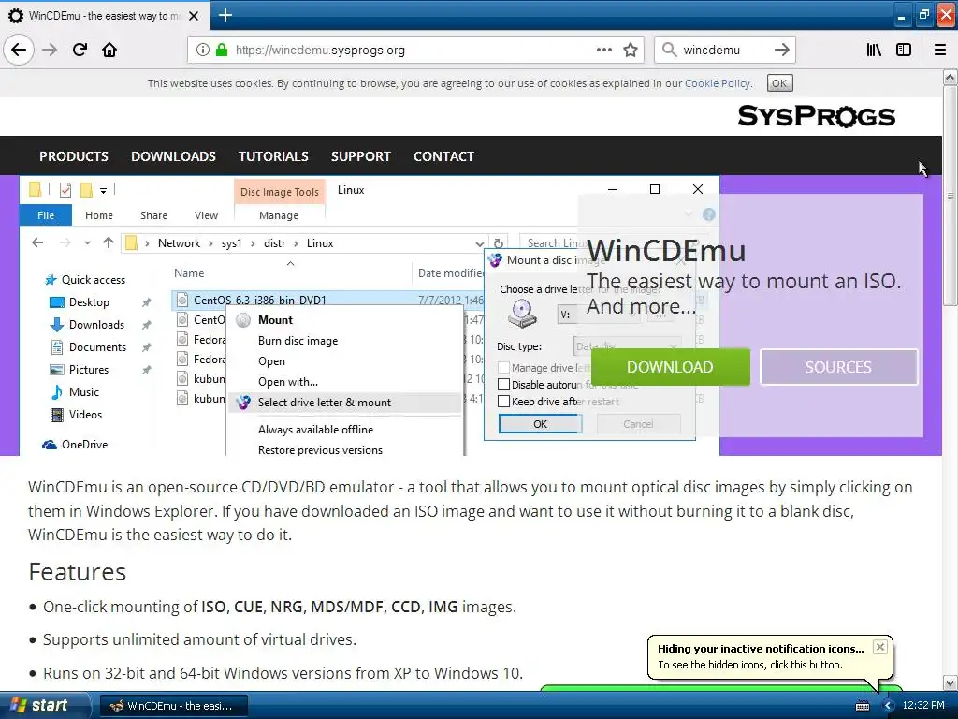Viewport: 958px width, 719px height.
Task: Open the Disc type dropdown
Action: [x=628, y=346]
